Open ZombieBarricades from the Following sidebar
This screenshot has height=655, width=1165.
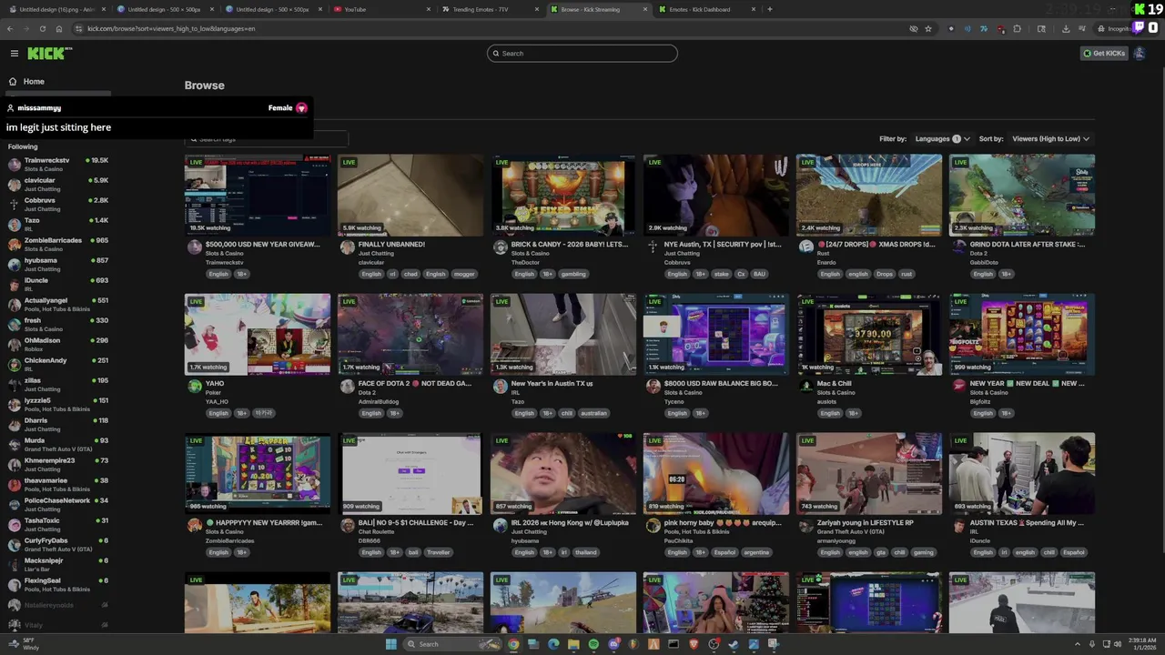58,245
